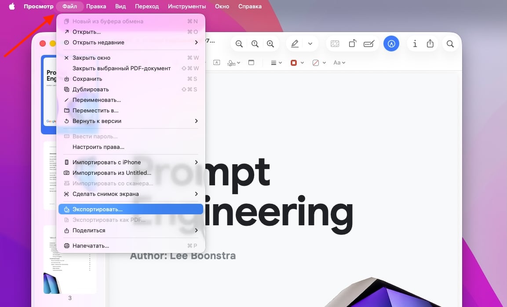This screenshot has height=307, width=507.
Task: Close the Файл menu in menu bar
Action: 69,7
